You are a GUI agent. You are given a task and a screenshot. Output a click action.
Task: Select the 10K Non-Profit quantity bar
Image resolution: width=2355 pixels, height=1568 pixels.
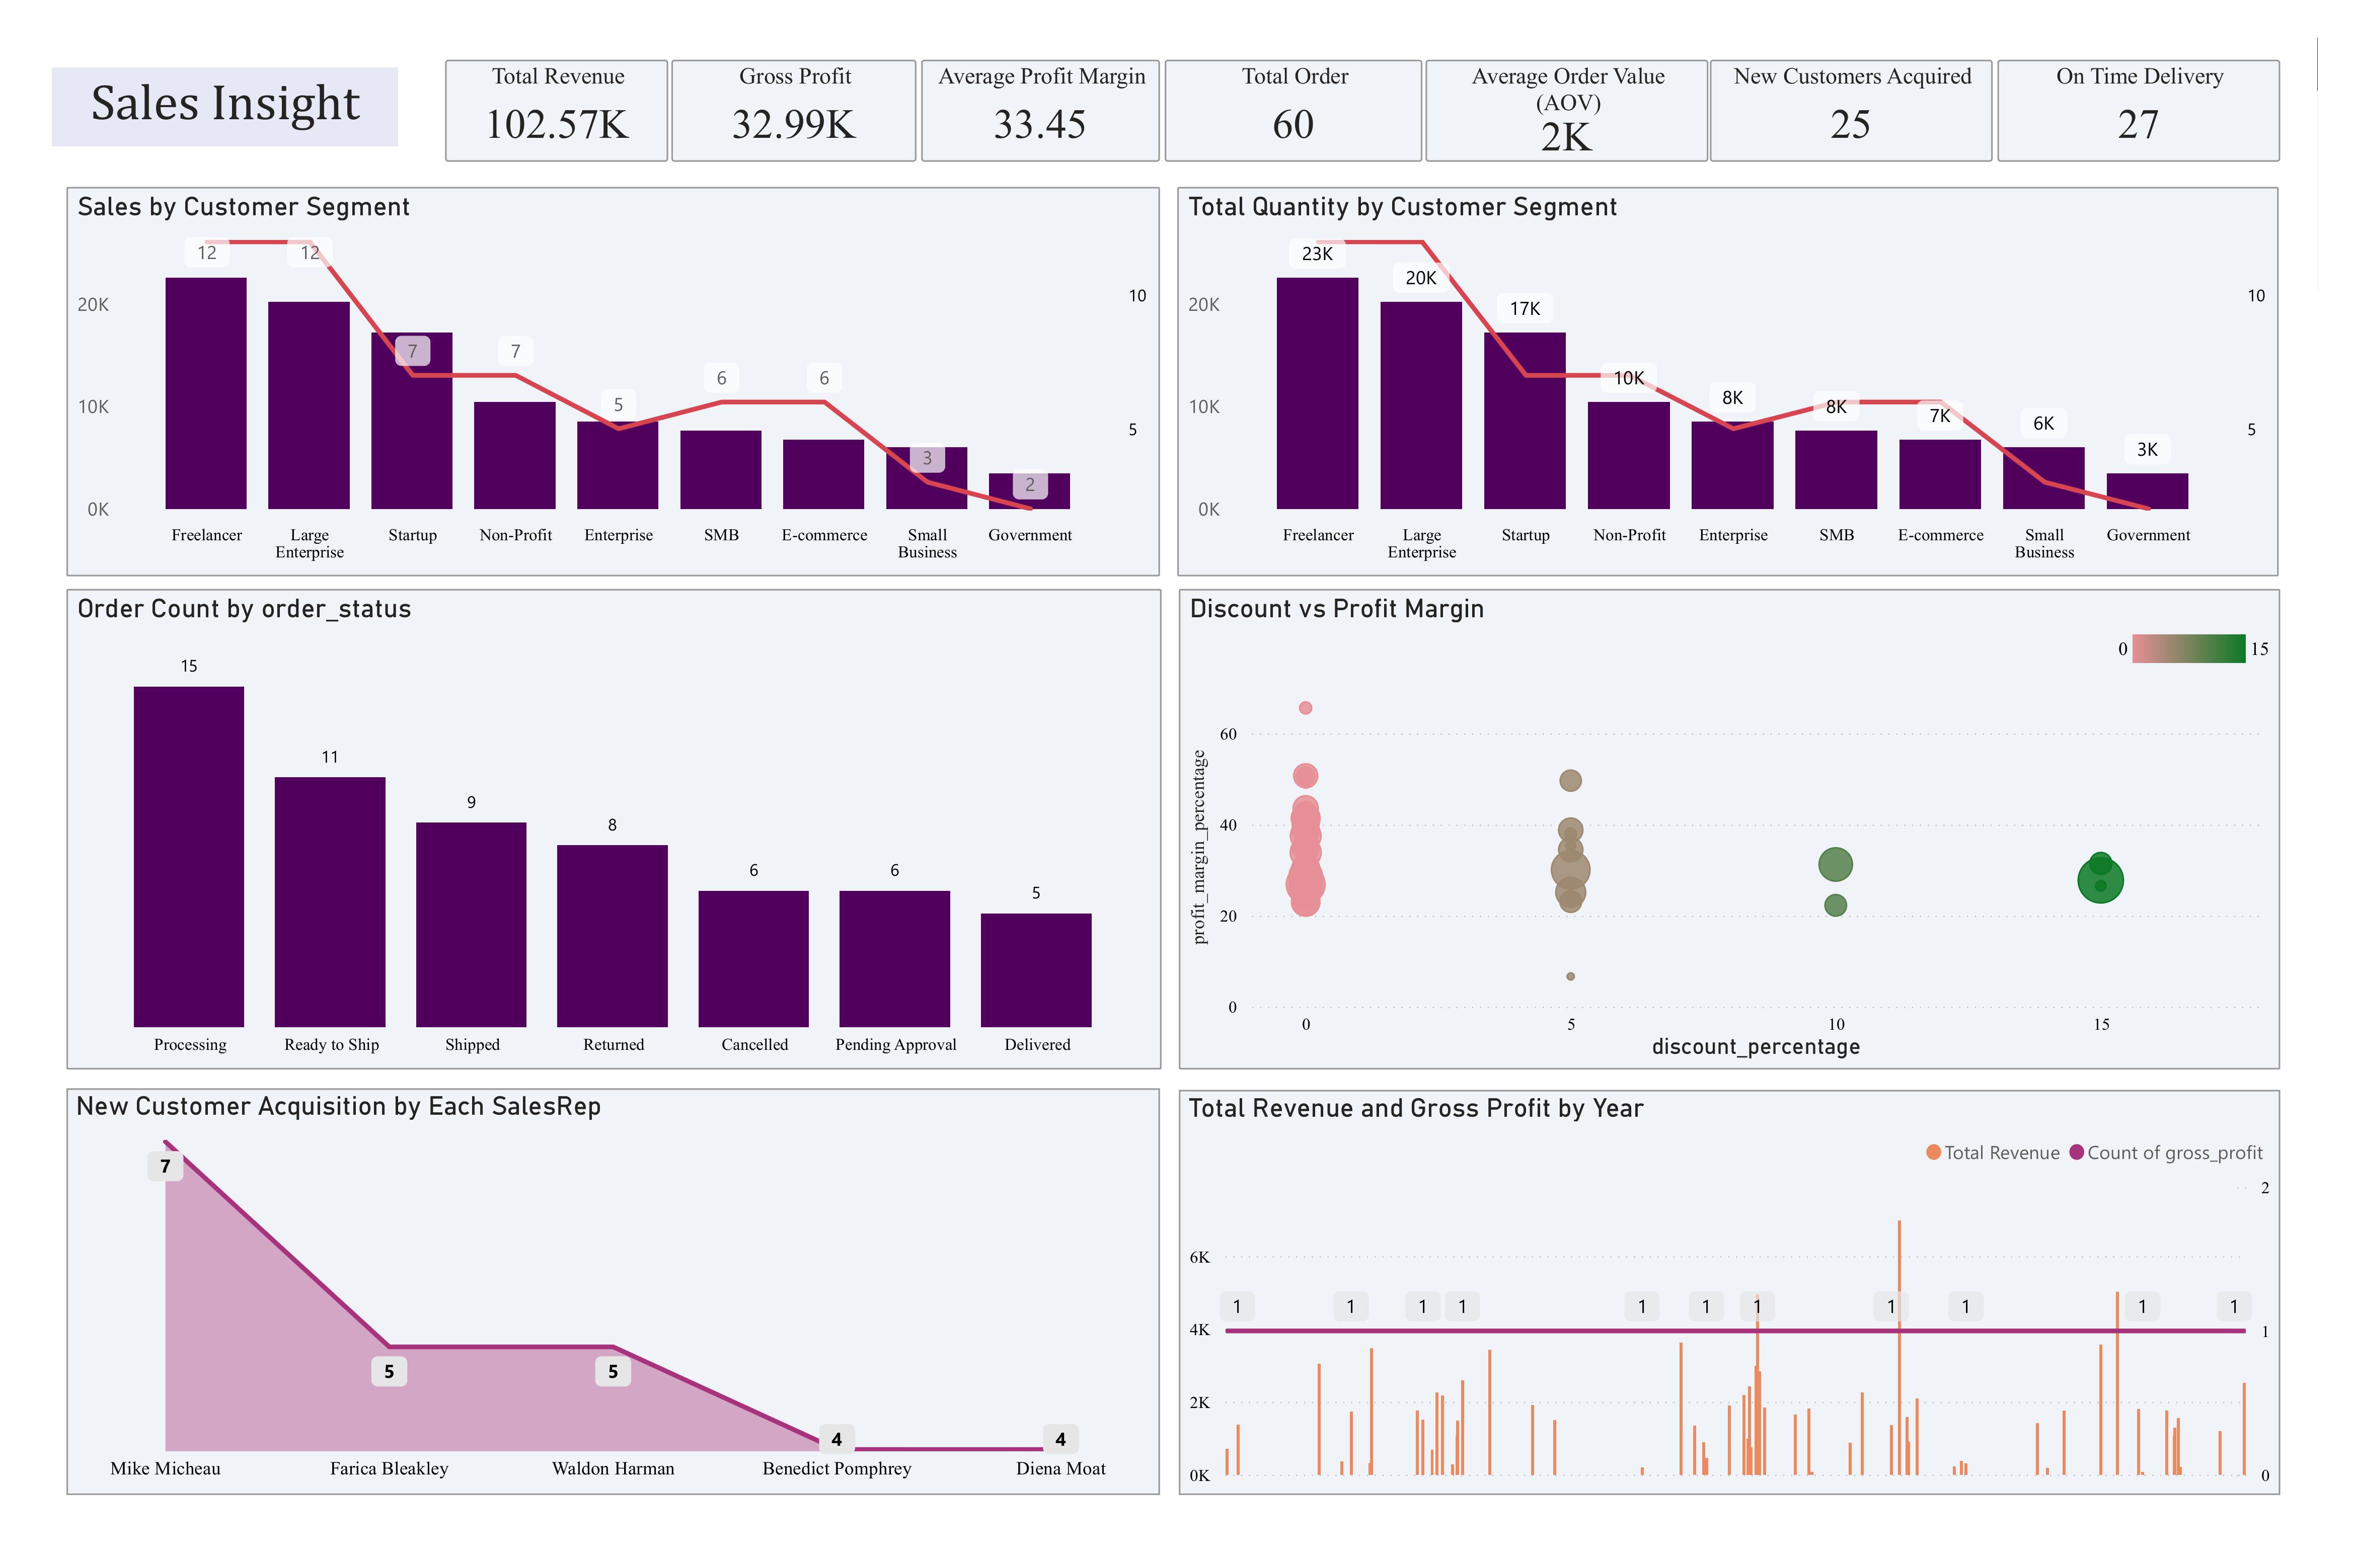pos(1629,455)
